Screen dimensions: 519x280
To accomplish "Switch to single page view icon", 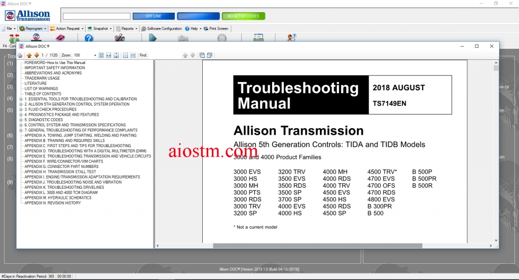I will pyautogui.click(x=126, y=55).
